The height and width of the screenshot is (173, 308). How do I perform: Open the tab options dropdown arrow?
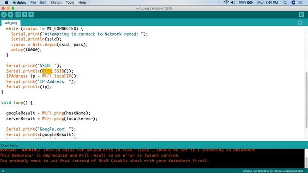300,23
